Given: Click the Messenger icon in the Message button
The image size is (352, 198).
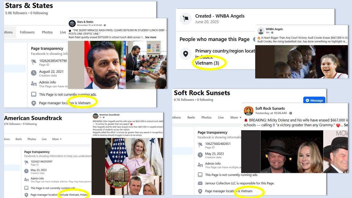Looking at the screenshot, I should point(307,100).
